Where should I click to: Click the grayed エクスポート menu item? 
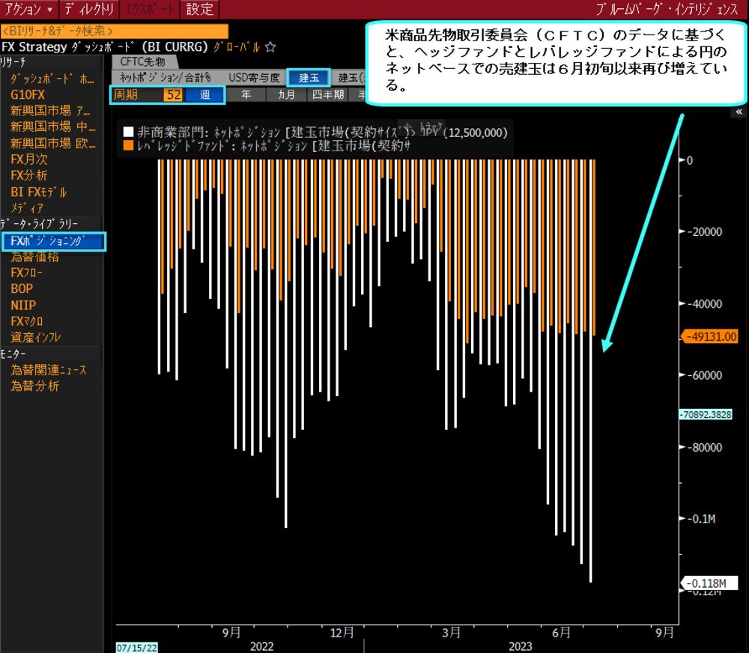[150, 9]
